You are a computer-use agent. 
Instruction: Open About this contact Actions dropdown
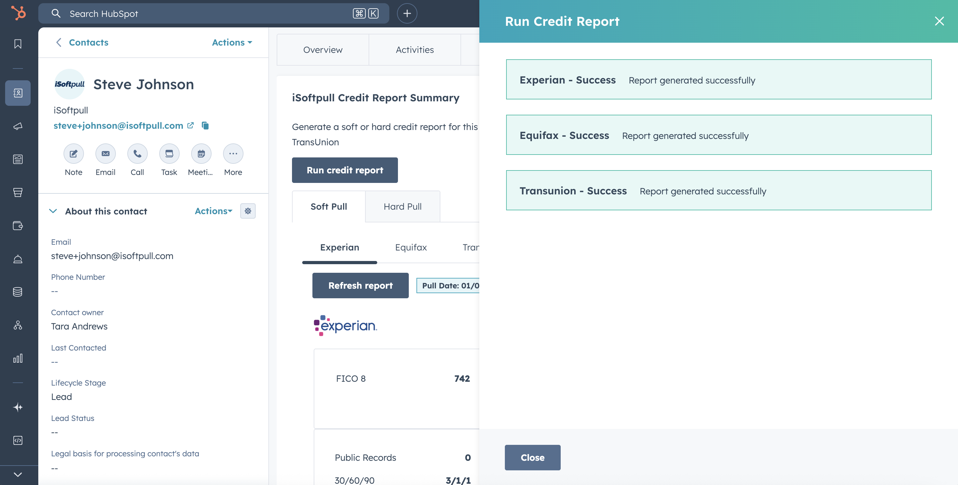[x=213, y=211]
